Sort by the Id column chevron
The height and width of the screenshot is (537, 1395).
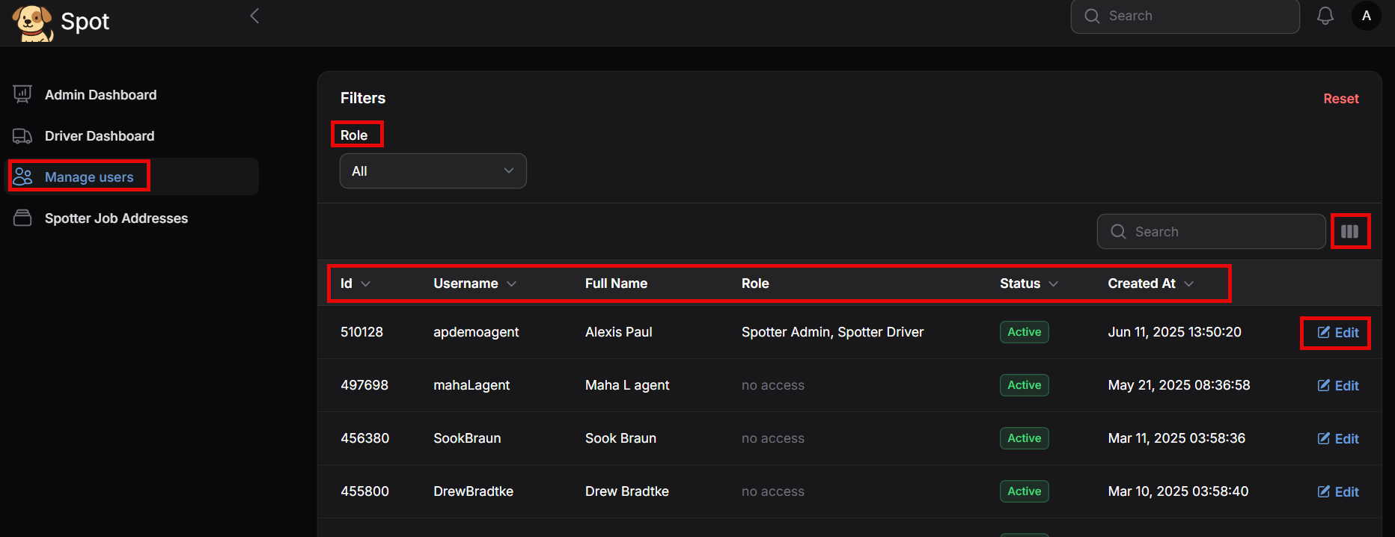click(366, 283)
